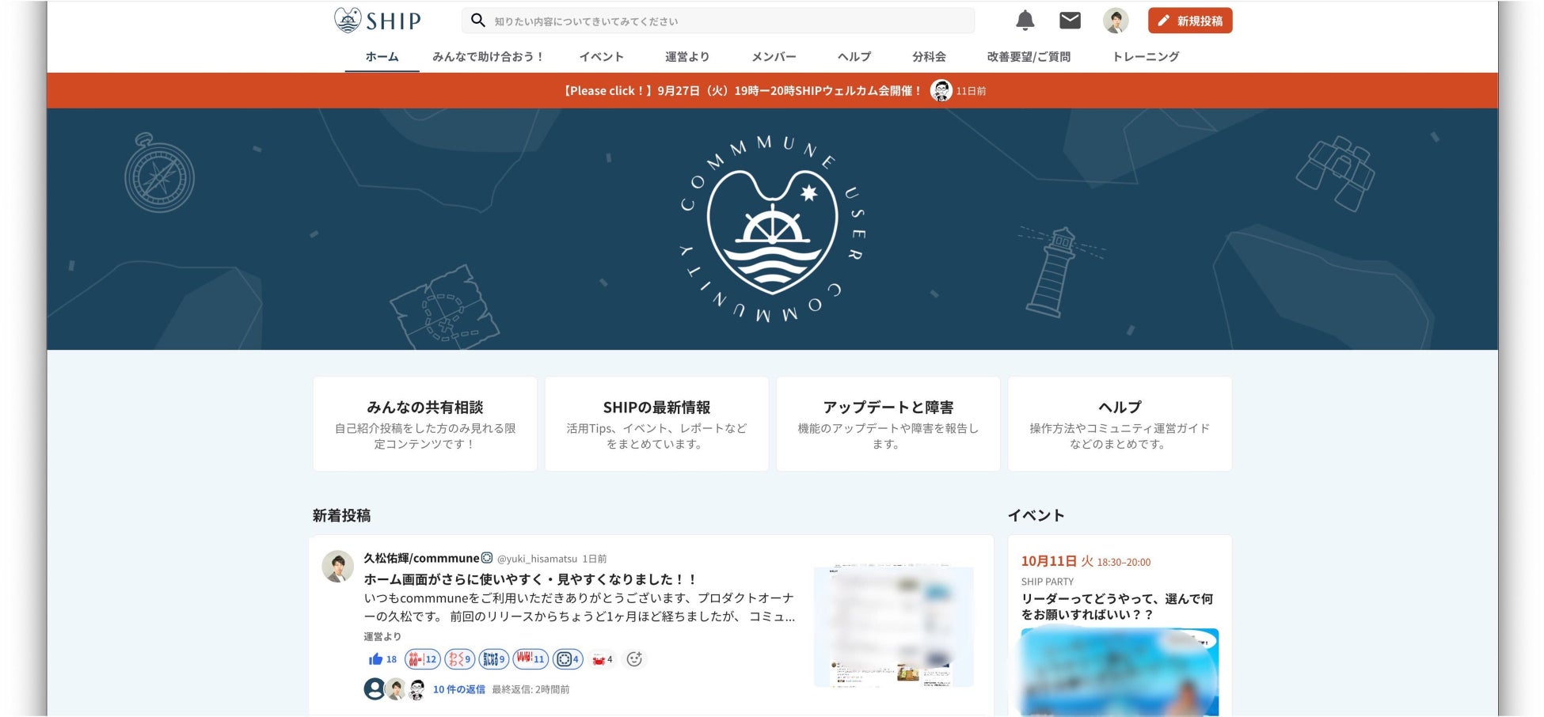Open the profile avatar in header
The width and height of the screenshot is (1544, 717).
tap(1116, 21)
